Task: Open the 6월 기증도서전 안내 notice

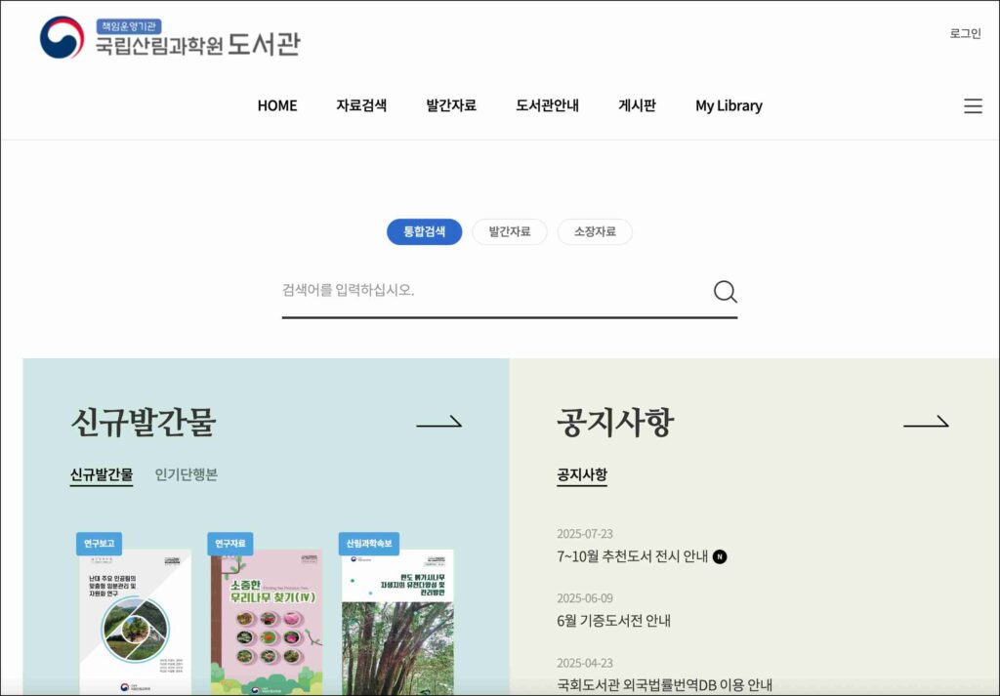Action: (613, 621)
